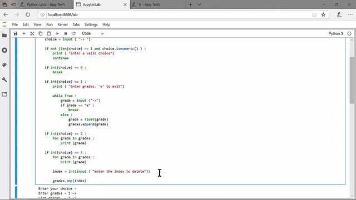Click the notebook vertical scrollbar thumb
356x200 pixels.
(352, 79)
